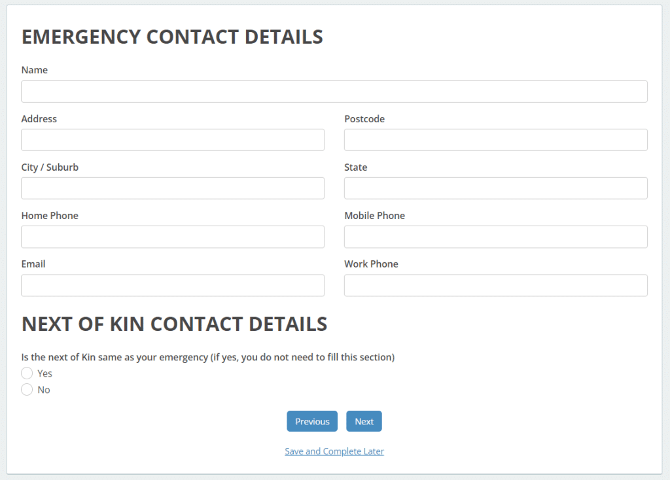Click the State input field
The height and width of the screenshot is (480, 670).
(x=495, y=188)
